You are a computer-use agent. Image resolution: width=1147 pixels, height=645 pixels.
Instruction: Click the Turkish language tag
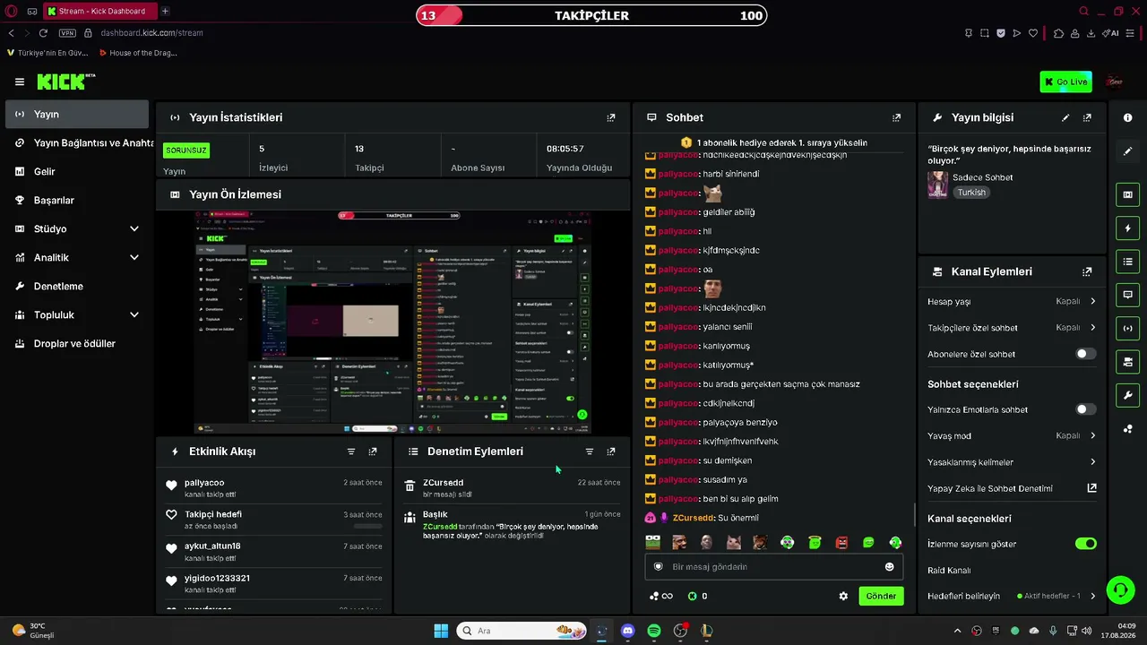coord(970,193)
